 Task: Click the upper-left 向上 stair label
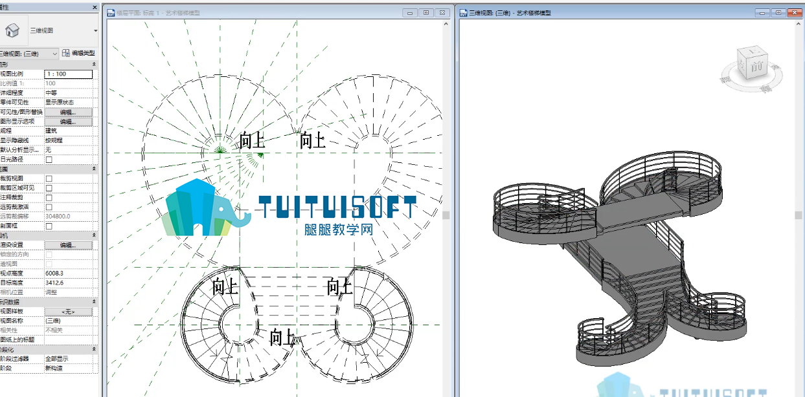pos(253,140)
